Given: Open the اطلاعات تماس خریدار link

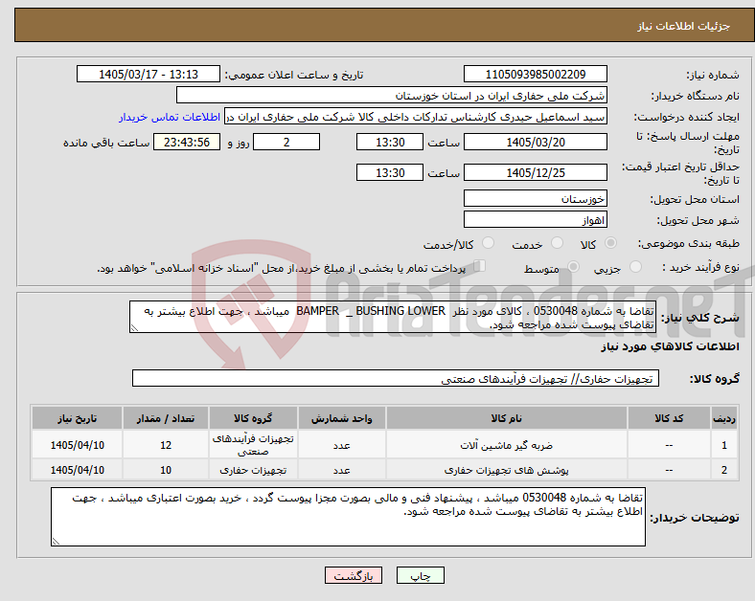Looking at the screenshot, I should pos(170,117).
